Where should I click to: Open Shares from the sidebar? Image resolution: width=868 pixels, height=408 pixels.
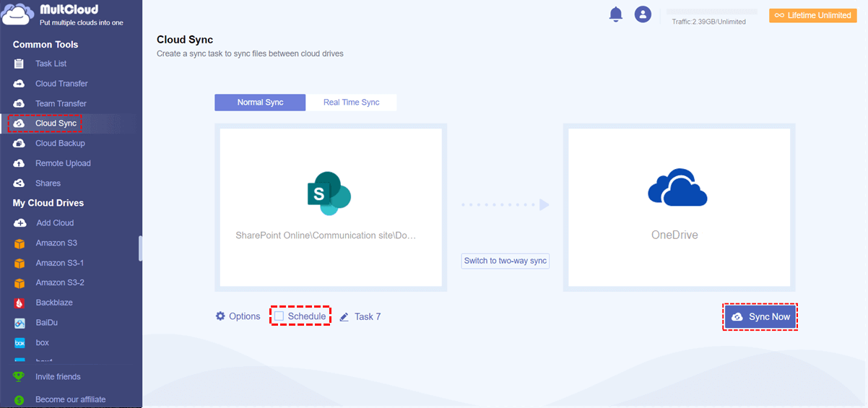tap(48, 183)
